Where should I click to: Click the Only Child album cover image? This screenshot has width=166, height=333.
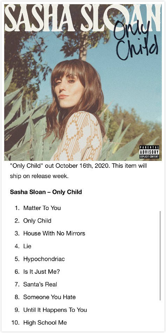pos(83,82)
